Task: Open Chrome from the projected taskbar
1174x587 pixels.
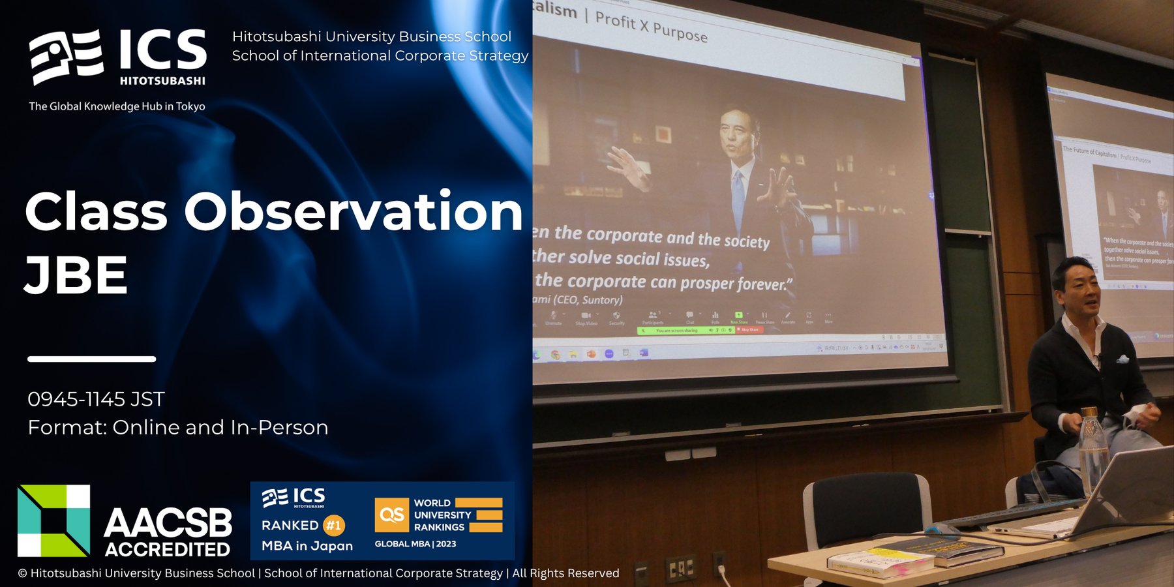Action: [x=555, y=354]
